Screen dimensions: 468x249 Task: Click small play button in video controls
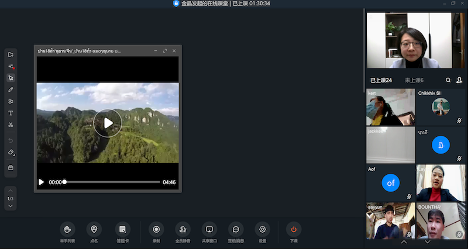coord(41,182)
